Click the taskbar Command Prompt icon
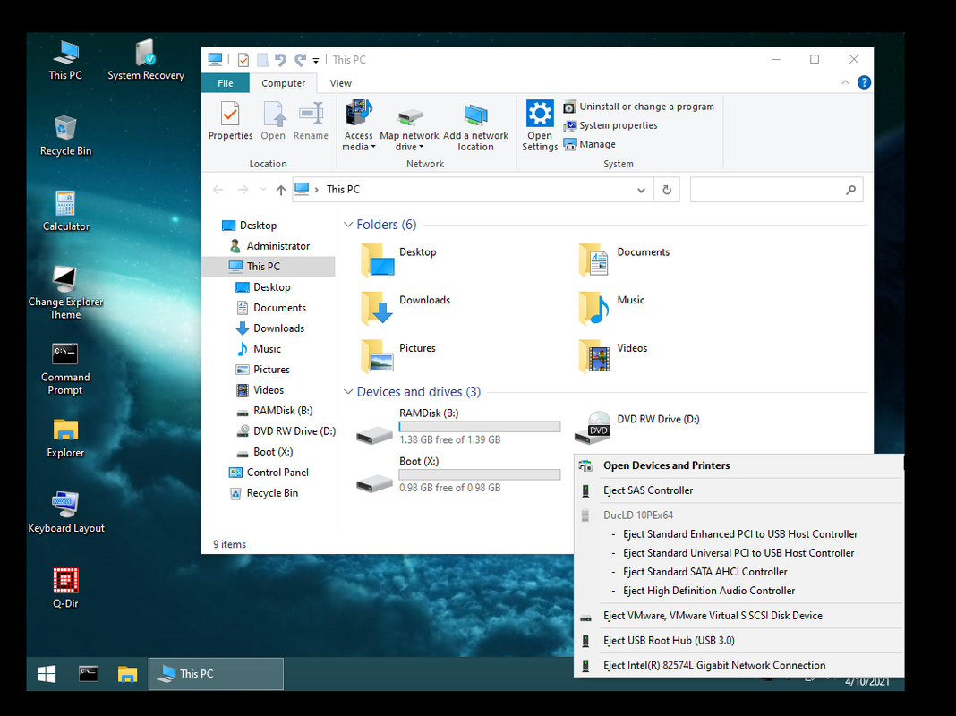Screen dimensions: 956x716 pyautogui.click(x=89, y=673)
